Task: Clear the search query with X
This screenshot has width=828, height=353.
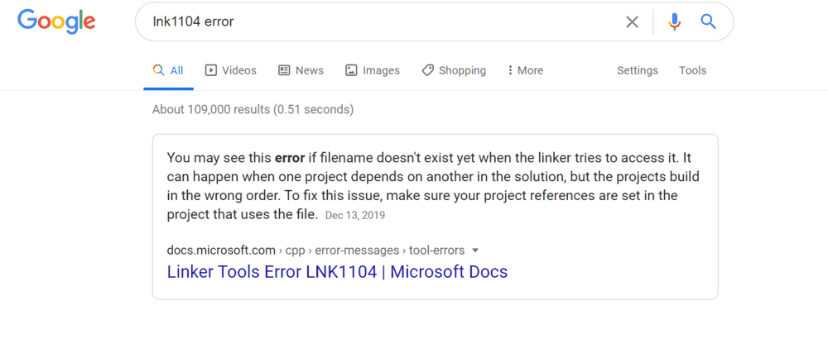Action: (632, 22)
